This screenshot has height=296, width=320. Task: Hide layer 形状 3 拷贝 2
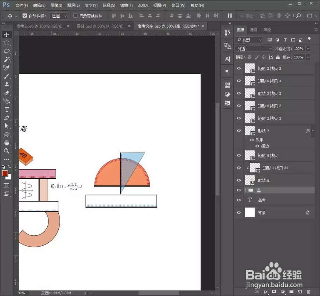(239, 93)
